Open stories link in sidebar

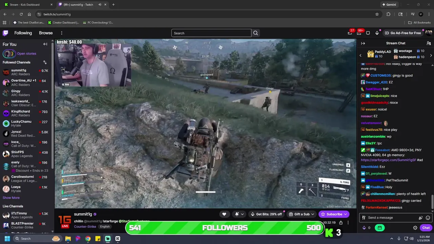coord(26,54)
